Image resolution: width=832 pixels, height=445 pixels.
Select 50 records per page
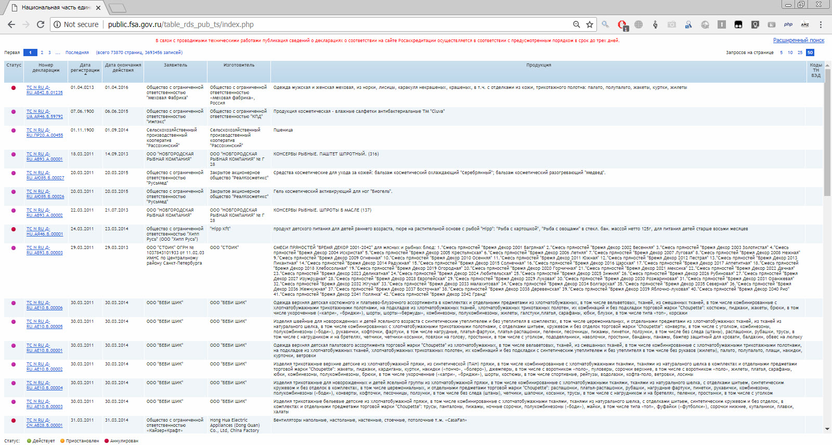810,53
